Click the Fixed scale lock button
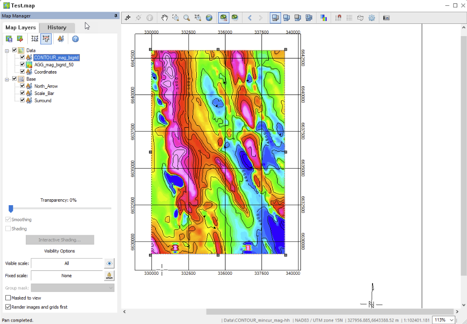This screenshot has height=324, width=467. (x=109, y=276)
